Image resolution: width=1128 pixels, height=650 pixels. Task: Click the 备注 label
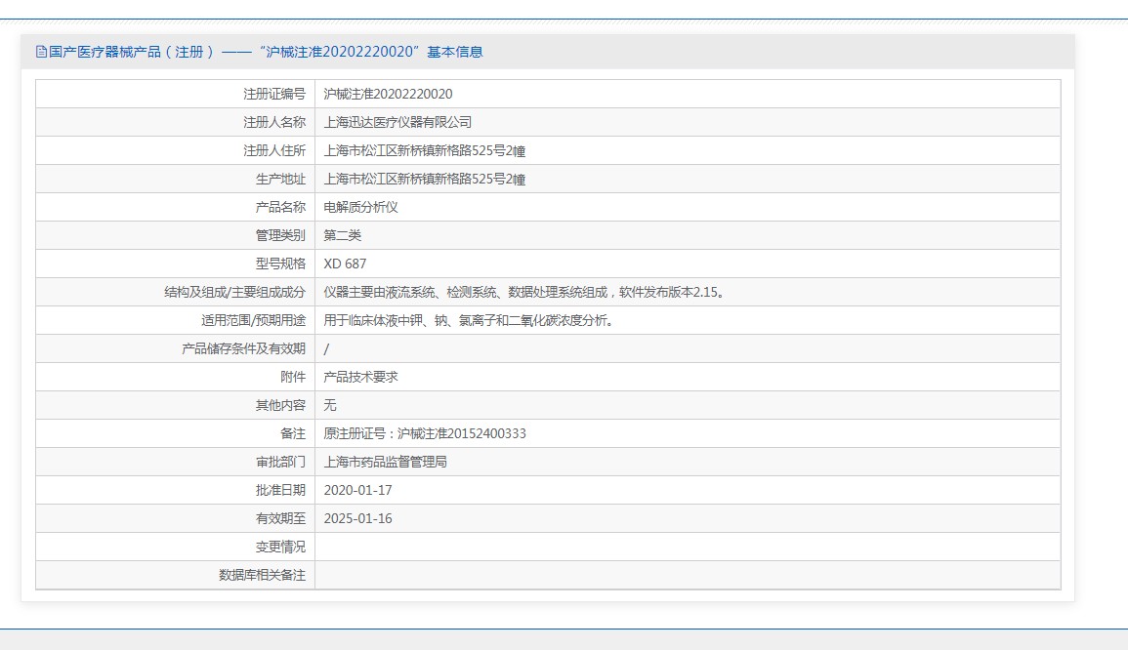293,433
